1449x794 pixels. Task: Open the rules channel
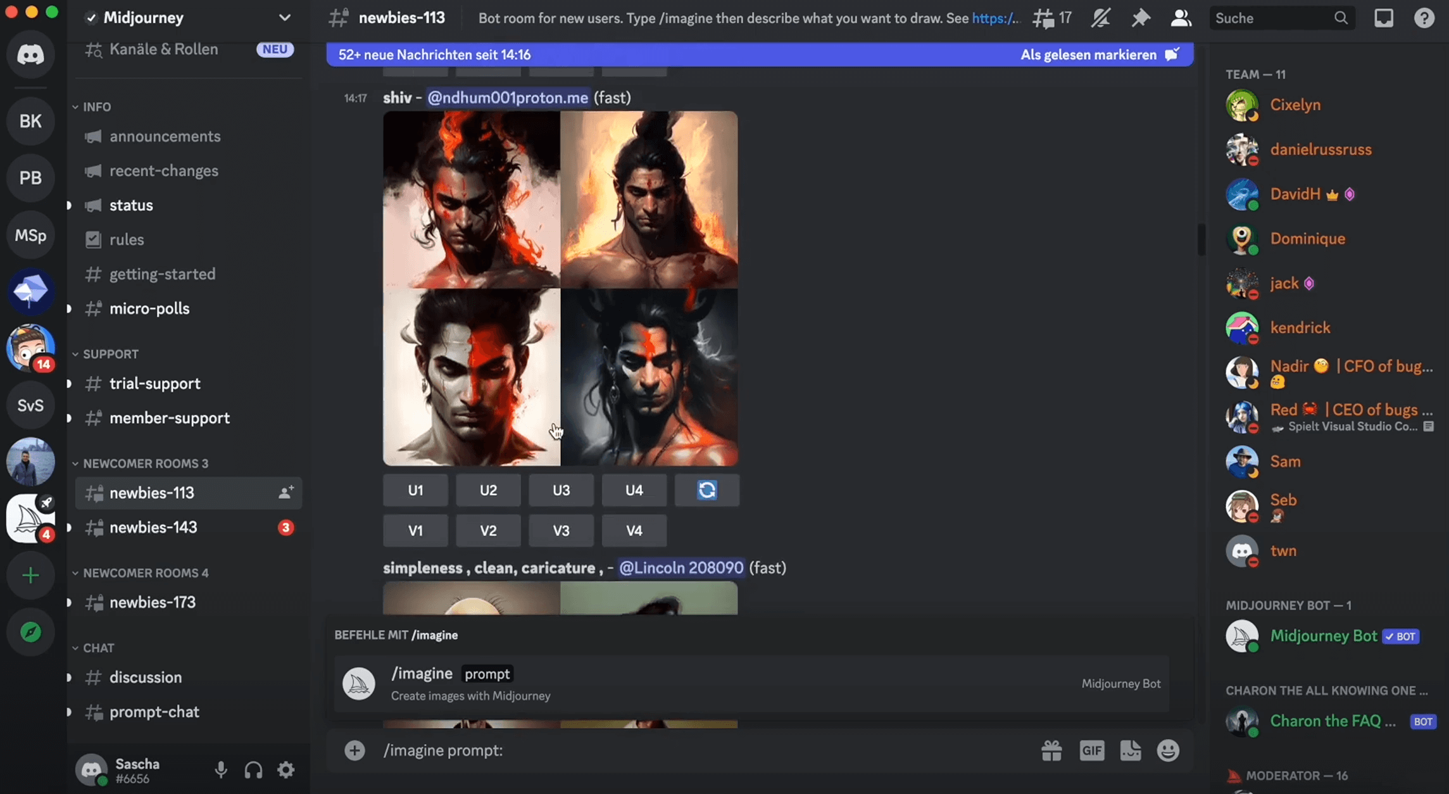pyautogui.click(x=189, y=240)
